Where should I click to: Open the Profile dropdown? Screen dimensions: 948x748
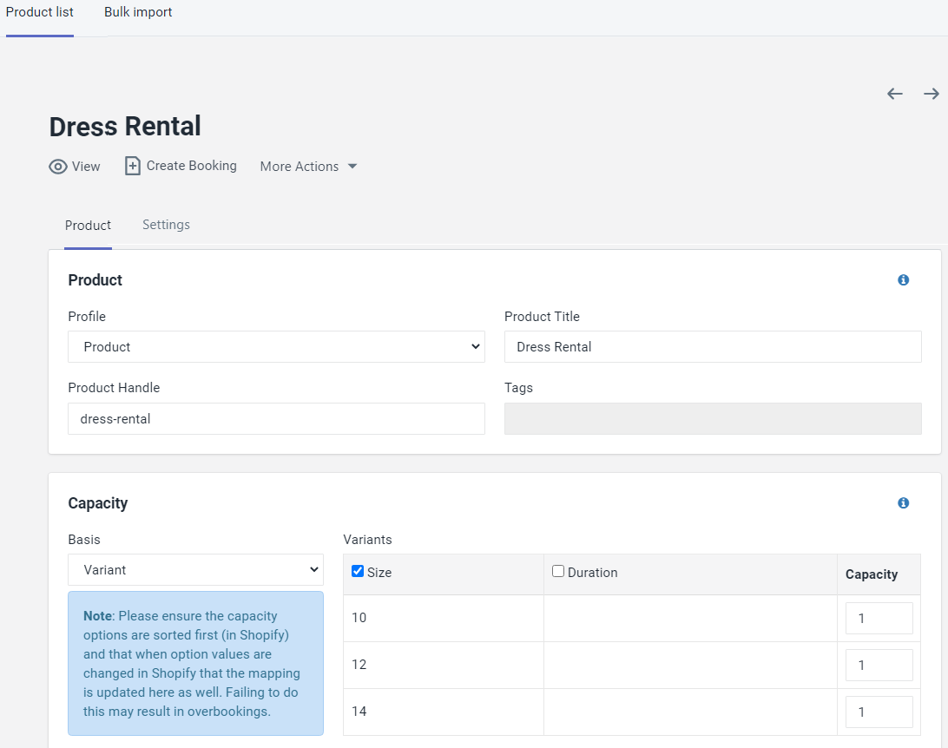pyautogui.click(x=276, y=347)
